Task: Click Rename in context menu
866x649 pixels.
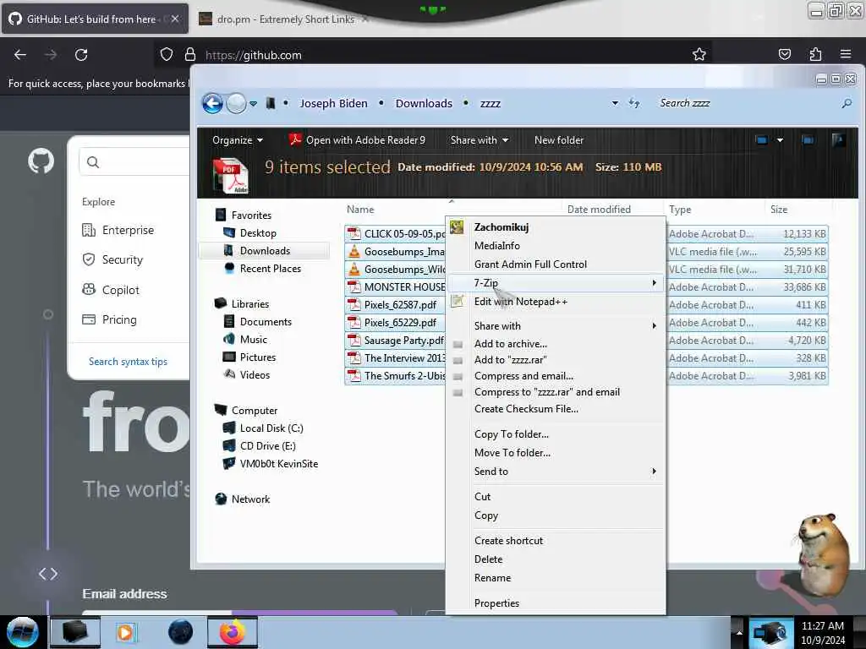Action: pos(555,578)
